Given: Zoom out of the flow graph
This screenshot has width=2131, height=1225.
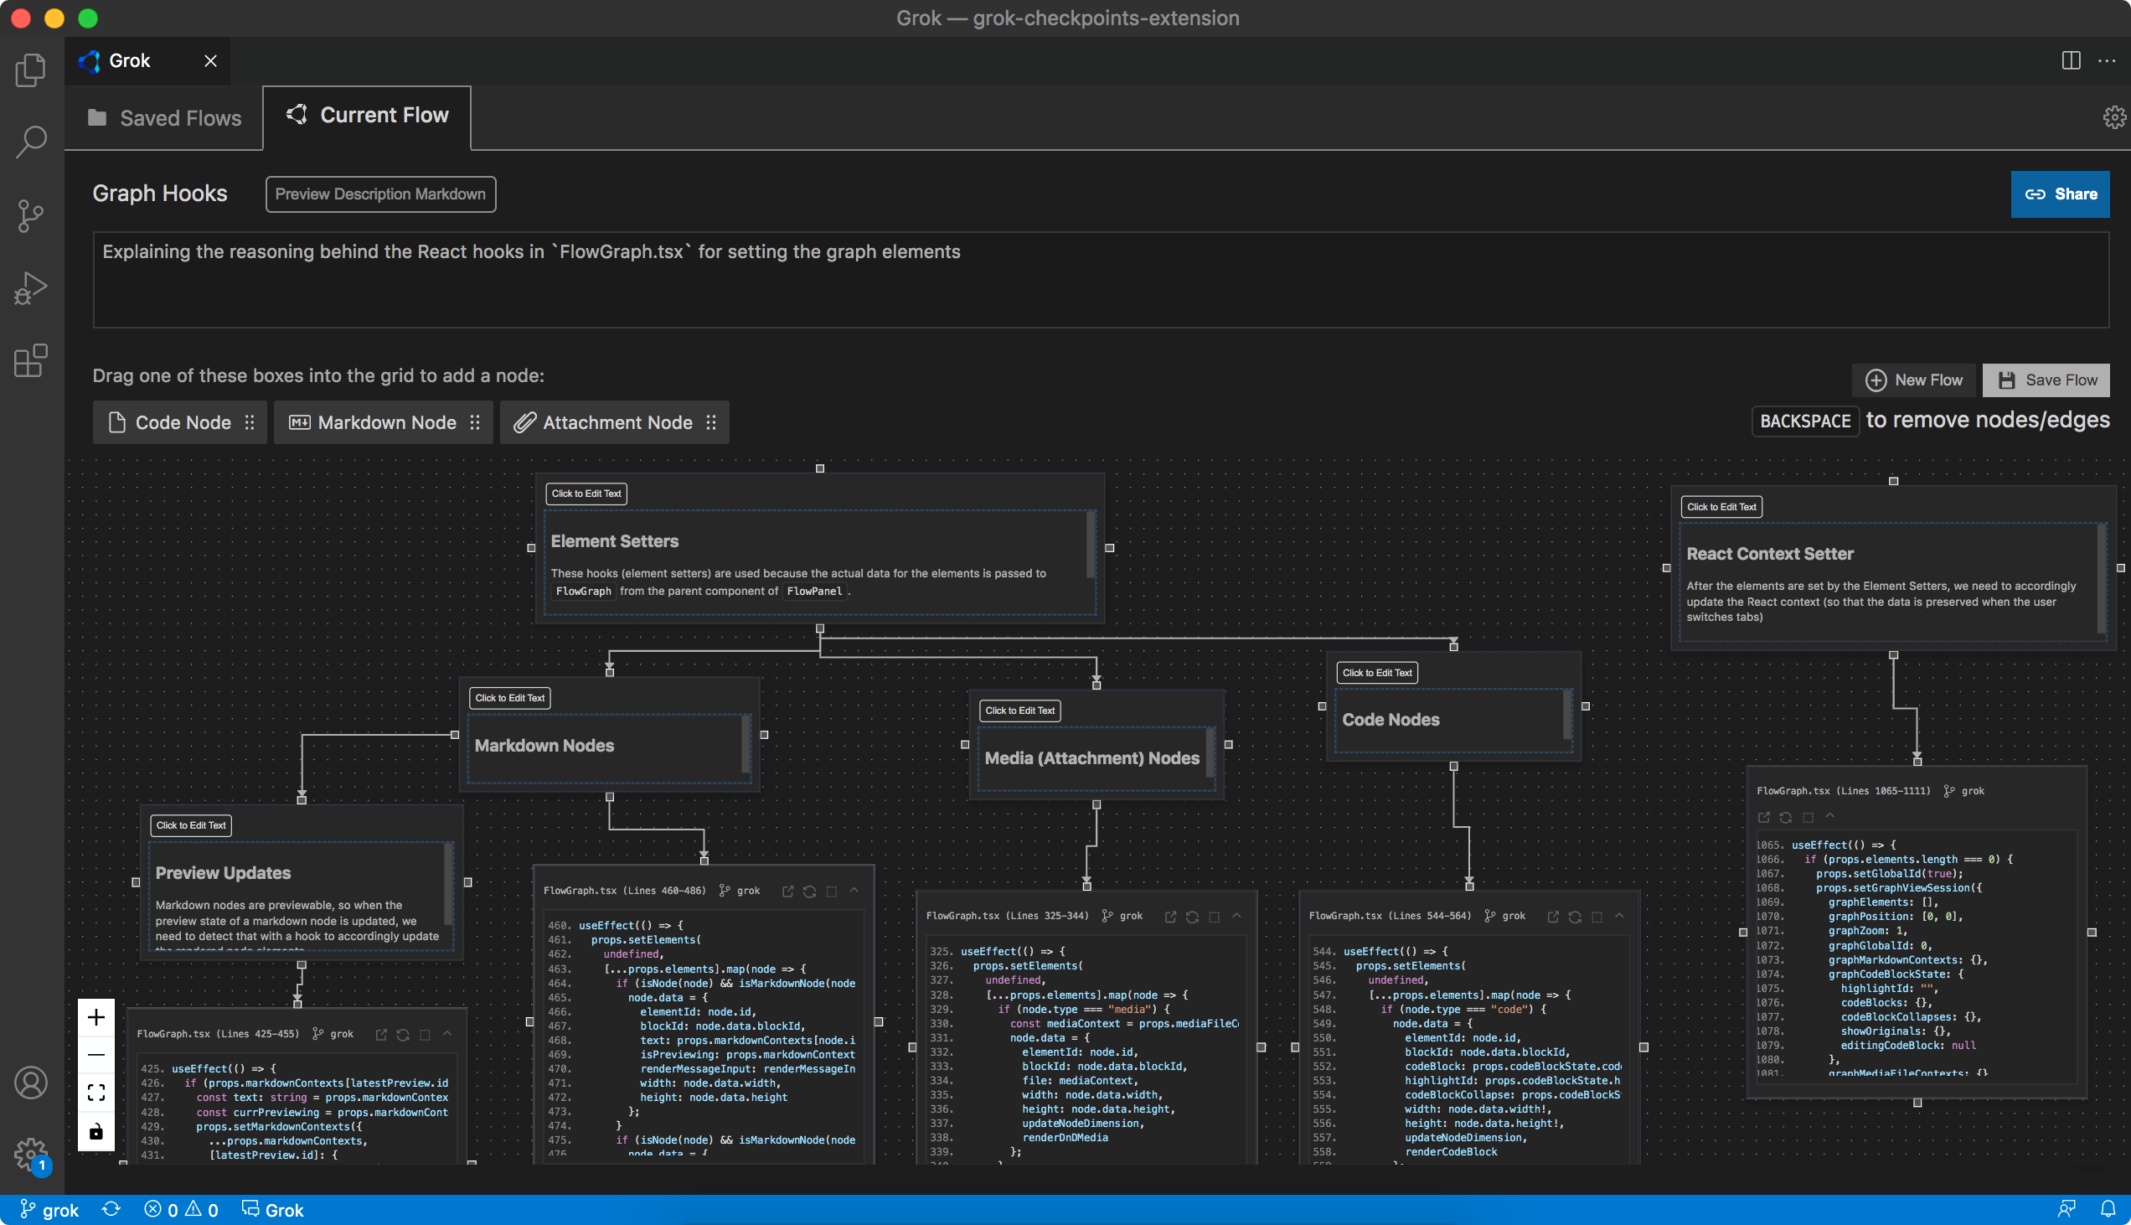Looking at the screenshot, I should click(x=96, y=1055).
